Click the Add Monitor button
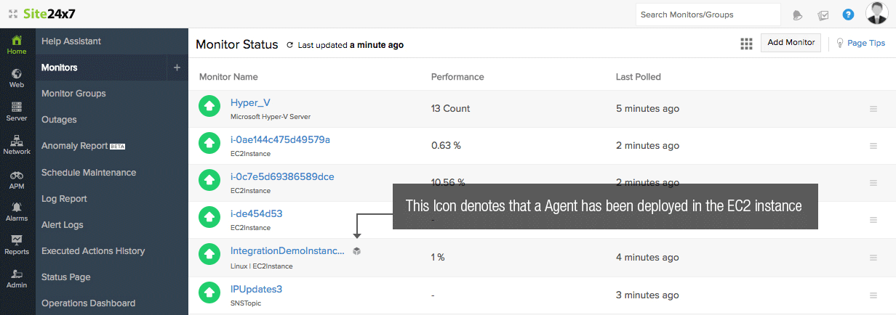 pos(791,43)
